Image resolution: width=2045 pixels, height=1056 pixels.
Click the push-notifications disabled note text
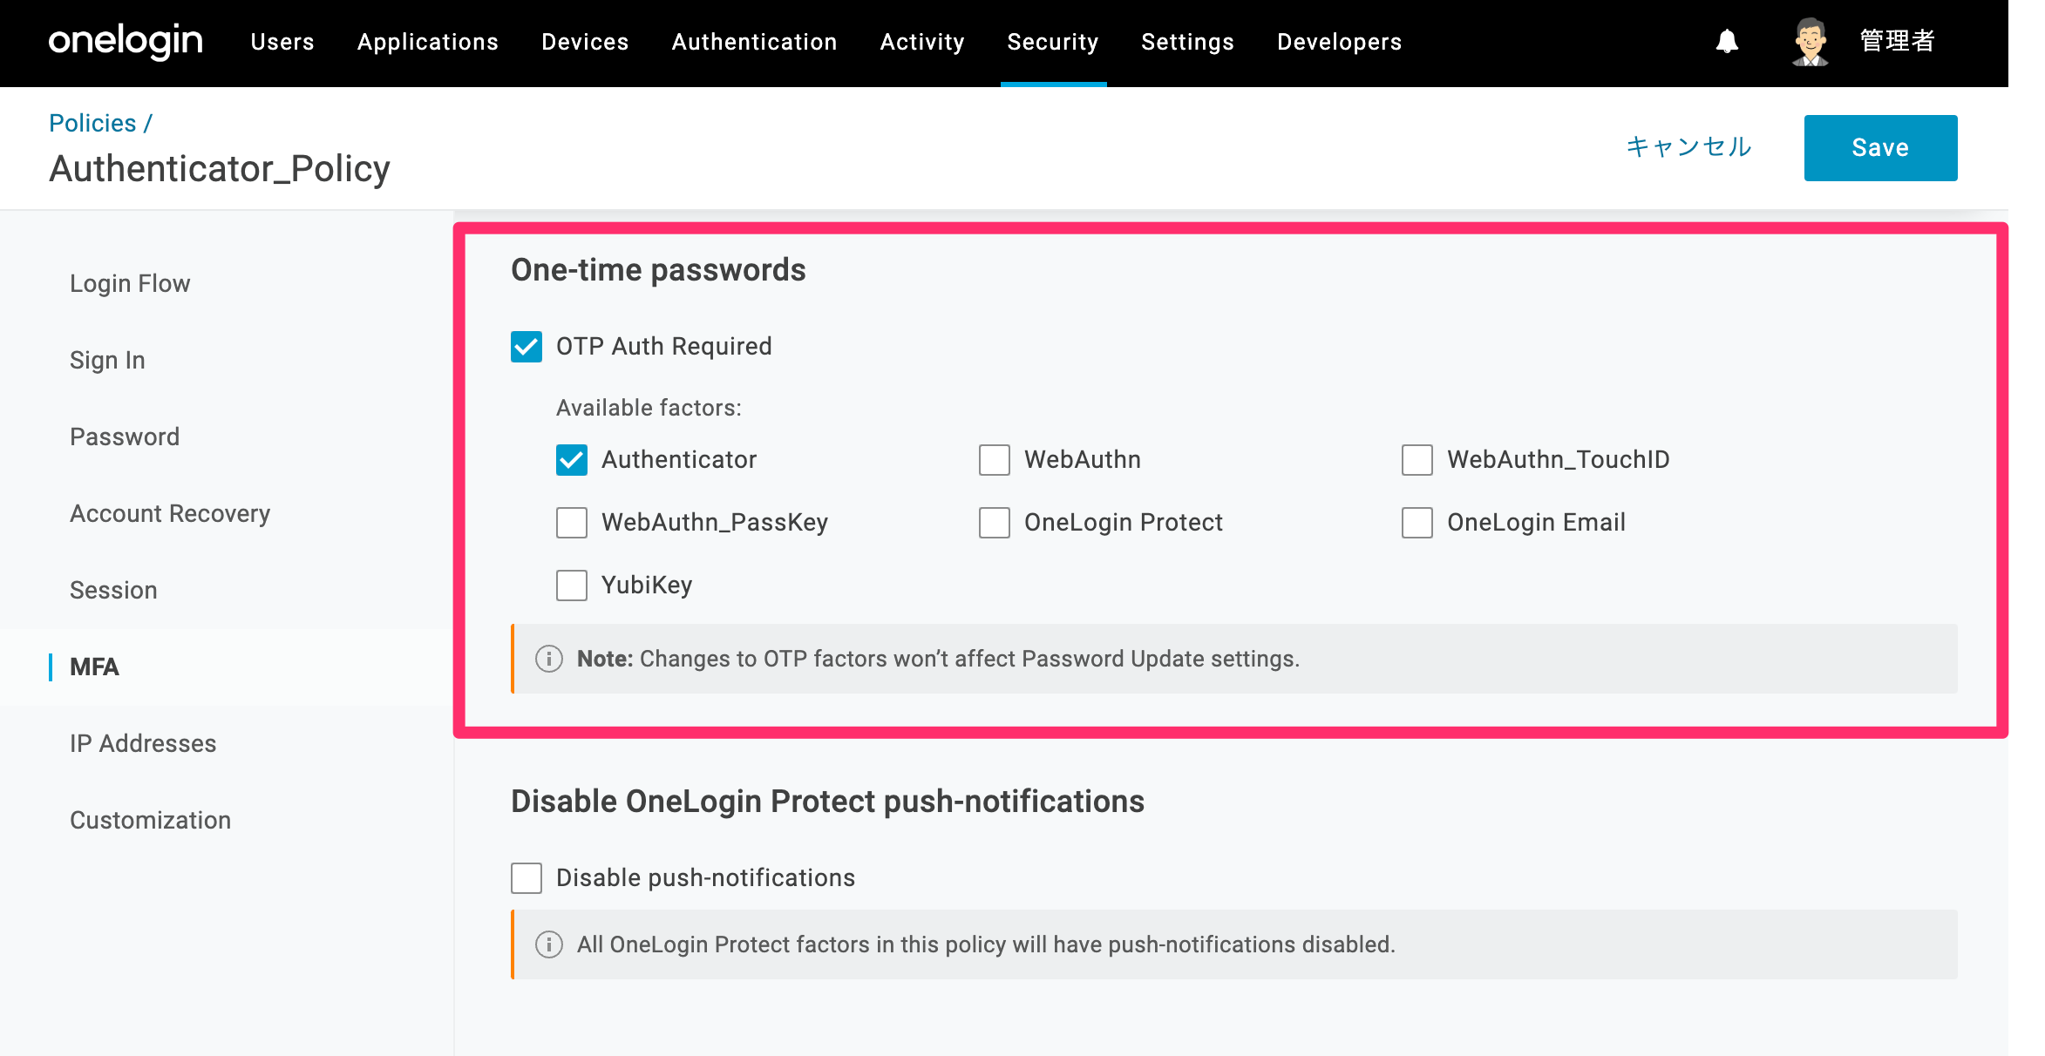986,944
